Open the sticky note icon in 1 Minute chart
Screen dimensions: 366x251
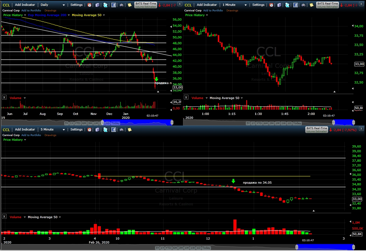311,5
